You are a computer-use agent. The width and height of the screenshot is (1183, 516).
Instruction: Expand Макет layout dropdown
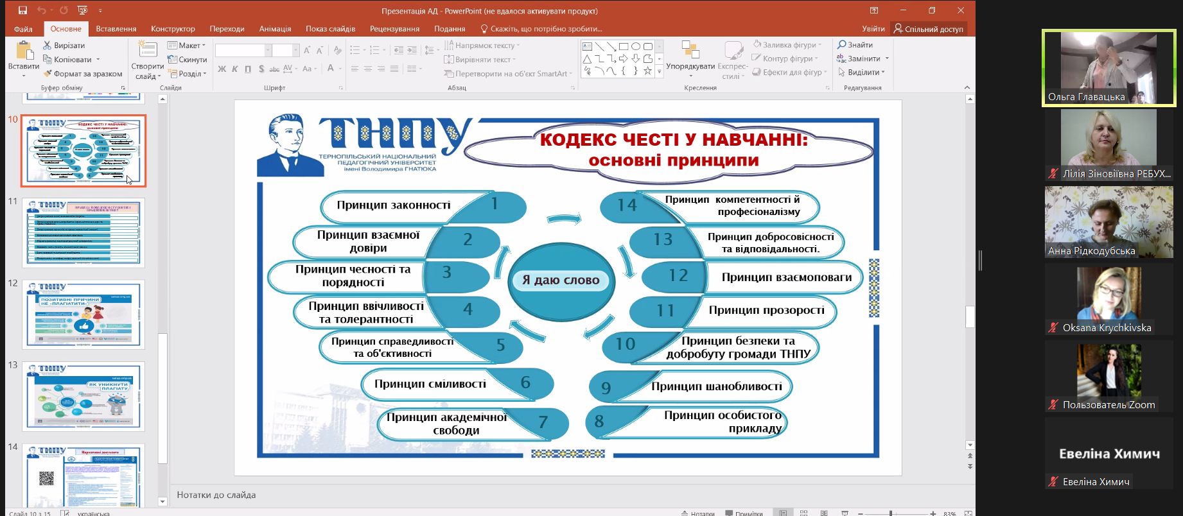(187, 46)
